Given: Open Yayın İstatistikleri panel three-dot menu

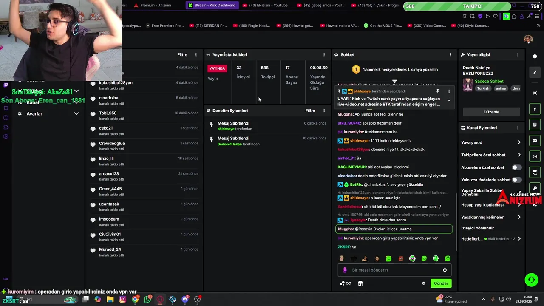Looking at the screenshot, I should pos(324,55).
